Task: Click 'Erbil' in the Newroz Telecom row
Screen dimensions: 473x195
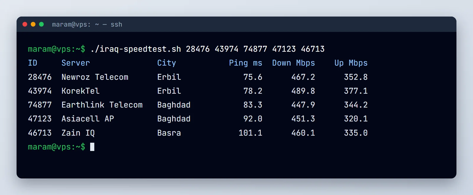Action: click(x=169, y=77)
